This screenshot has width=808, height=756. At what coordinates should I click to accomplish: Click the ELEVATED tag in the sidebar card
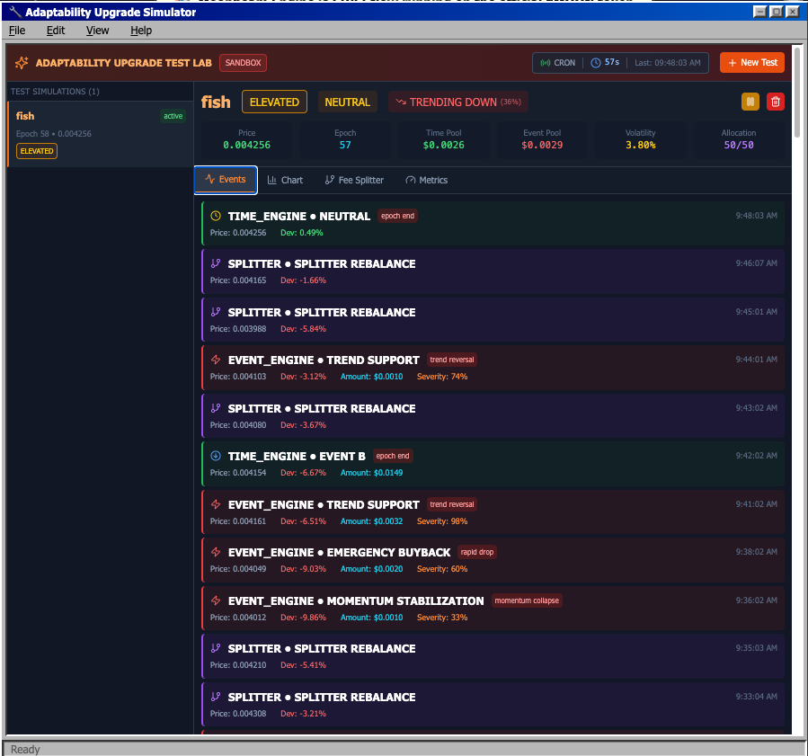37,151
